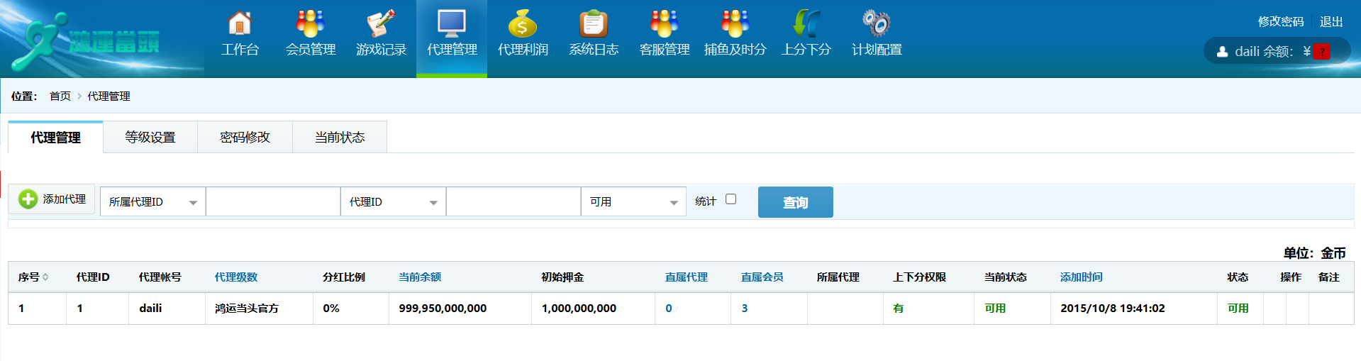This screenshot has width=1361, height=361.
Task: Expand the 代理ID filter dropdown
Action: pos(393,202)
